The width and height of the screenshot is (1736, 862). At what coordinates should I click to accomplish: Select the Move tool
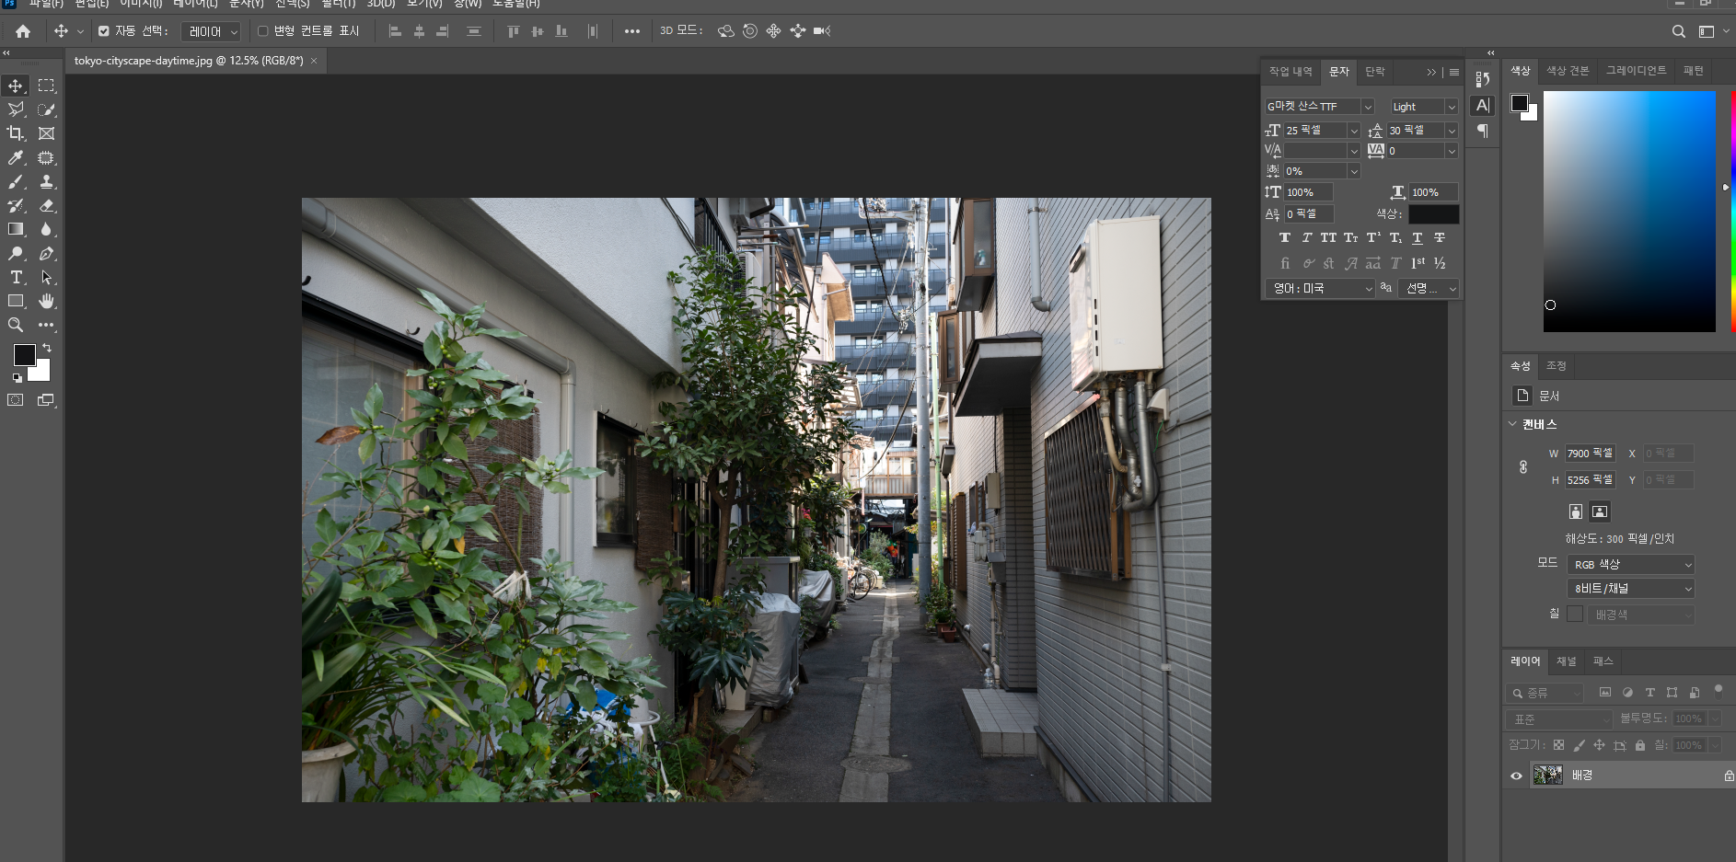tap(16, 86)
